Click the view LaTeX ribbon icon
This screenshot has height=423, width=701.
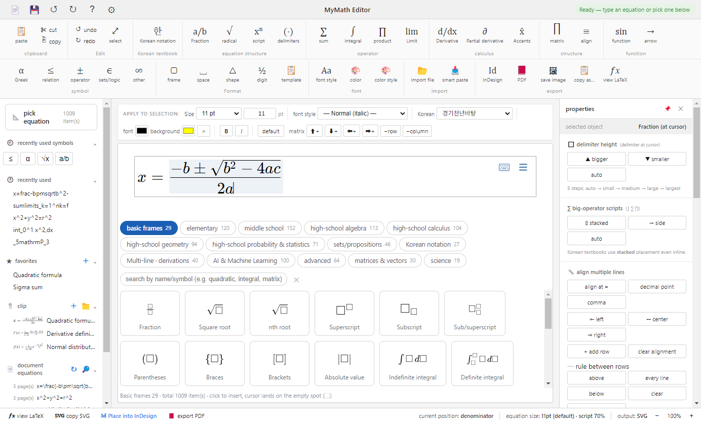615,74
